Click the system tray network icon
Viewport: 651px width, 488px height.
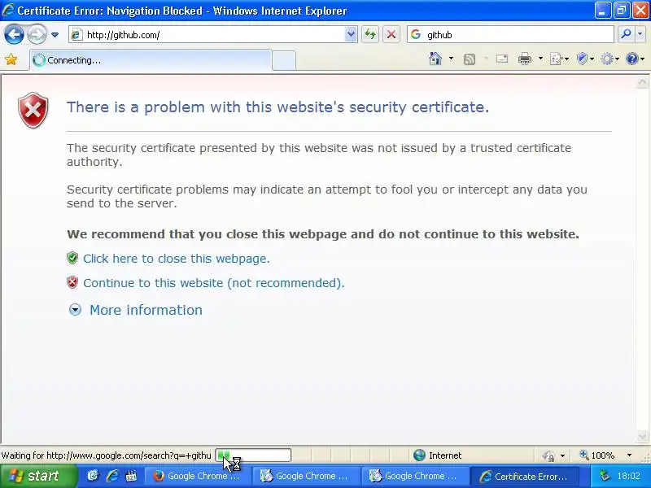pyautogui.click(x=605, y=476)
